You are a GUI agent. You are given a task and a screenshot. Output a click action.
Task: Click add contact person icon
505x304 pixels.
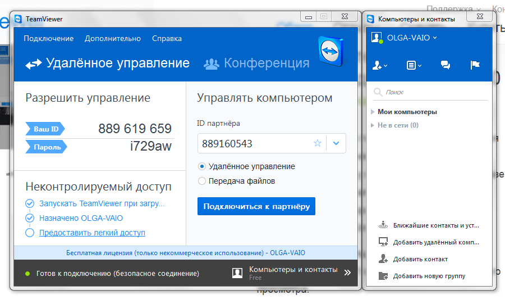383,258
